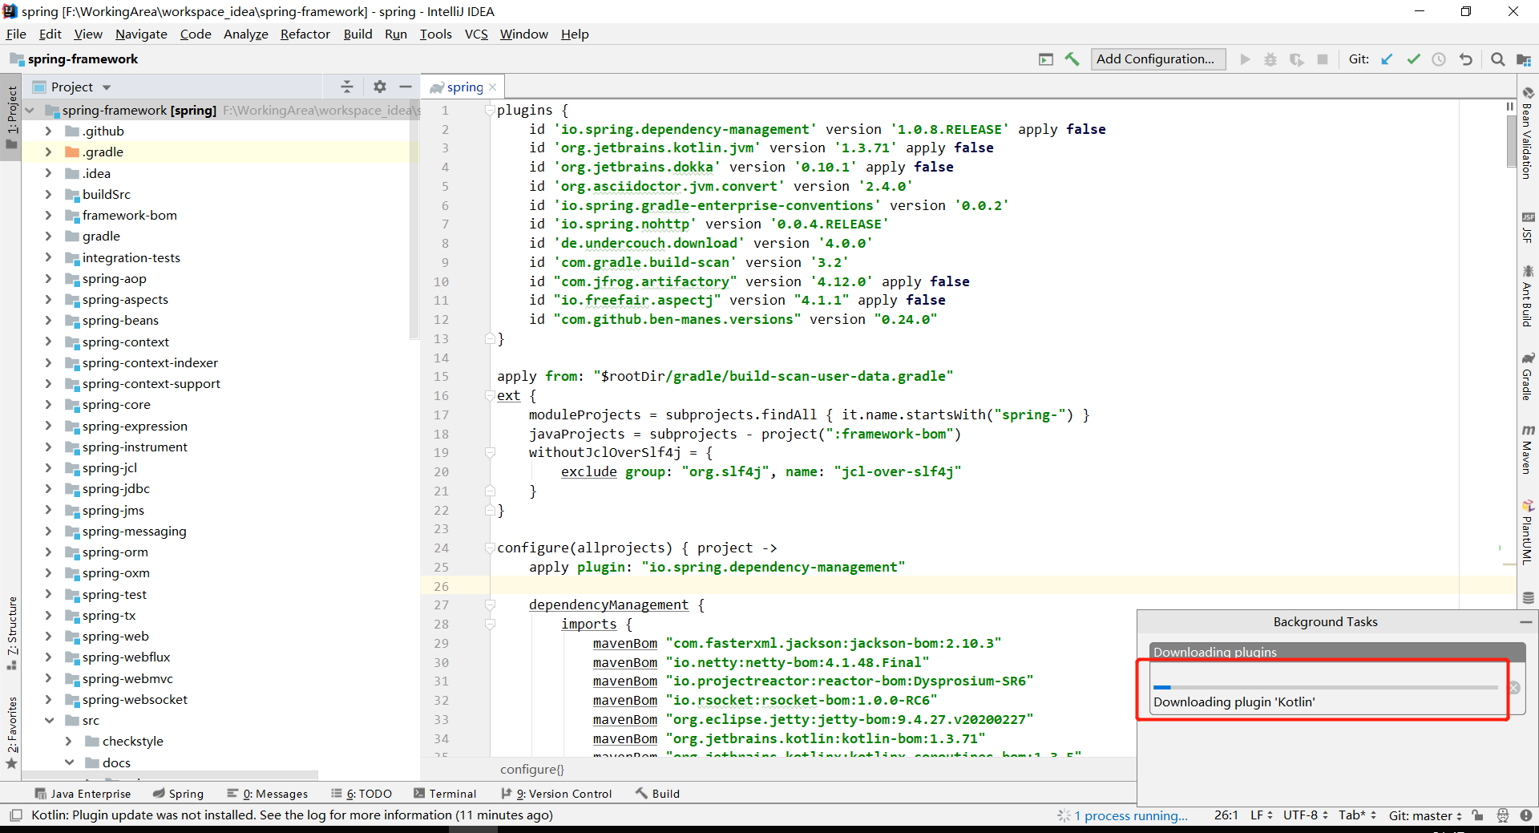1539x833 pixels.
Task: Open the Maven side tool window
Action: tap(1528, 450)
